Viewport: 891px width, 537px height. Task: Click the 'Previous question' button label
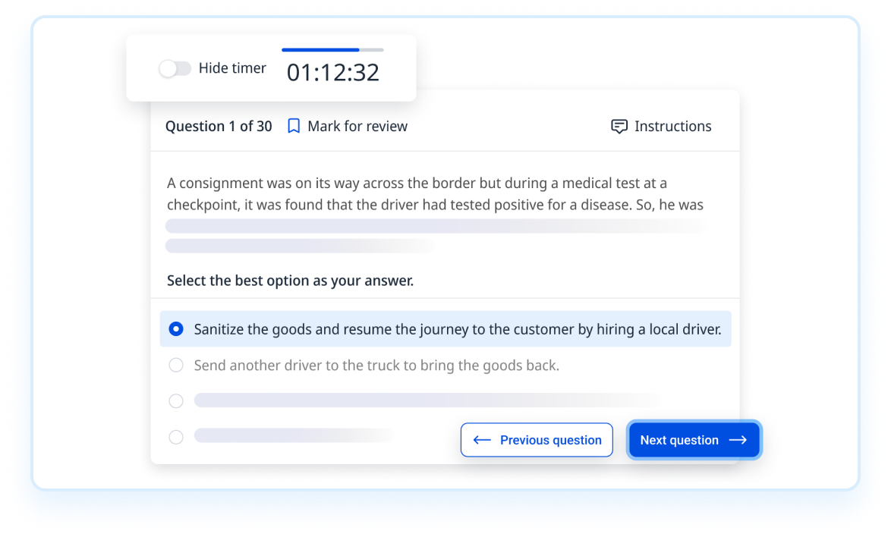[x=550, y=440]
